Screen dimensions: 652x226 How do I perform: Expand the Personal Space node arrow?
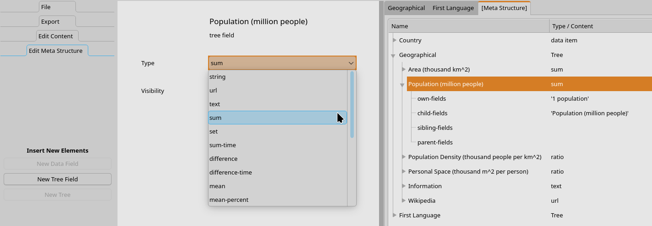click(404, 171)
